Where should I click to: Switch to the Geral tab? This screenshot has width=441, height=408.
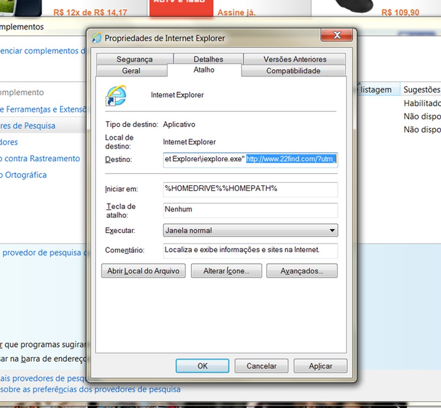point(131,71)
